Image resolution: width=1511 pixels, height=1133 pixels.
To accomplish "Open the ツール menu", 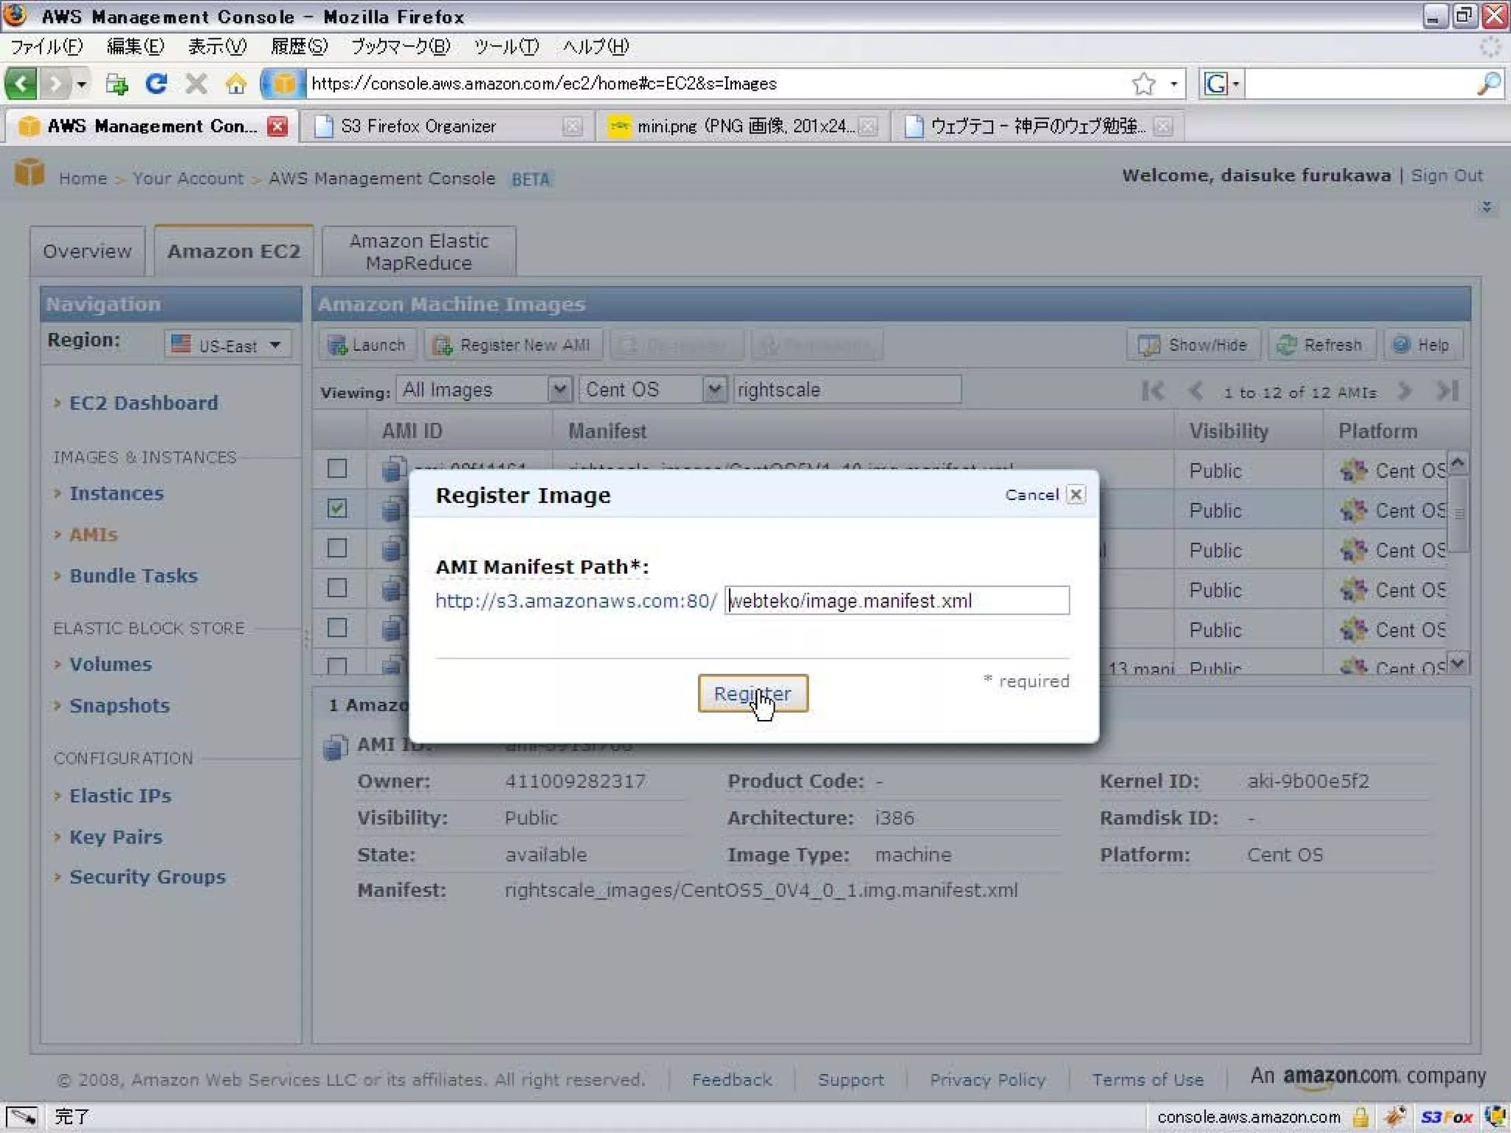I will click(506, 46).
